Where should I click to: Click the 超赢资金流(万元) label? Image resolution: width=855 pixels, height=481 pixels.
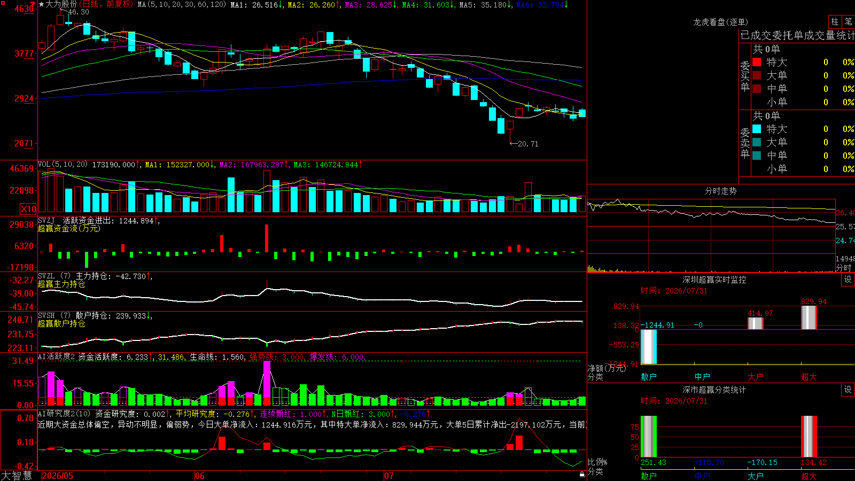[x=69, y=228]
